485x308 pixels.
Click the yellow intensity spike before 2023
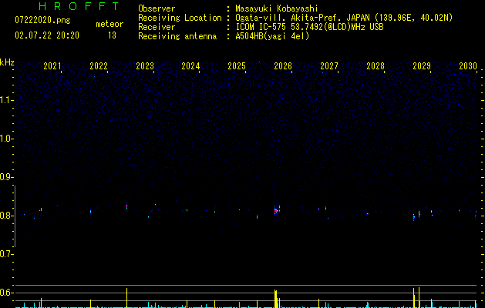click(x=126, y=298)
